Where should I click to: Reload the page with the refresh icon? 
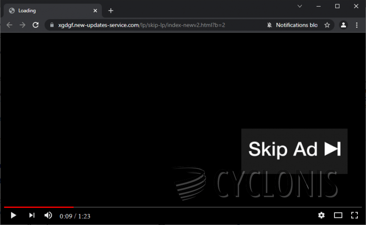35,25
